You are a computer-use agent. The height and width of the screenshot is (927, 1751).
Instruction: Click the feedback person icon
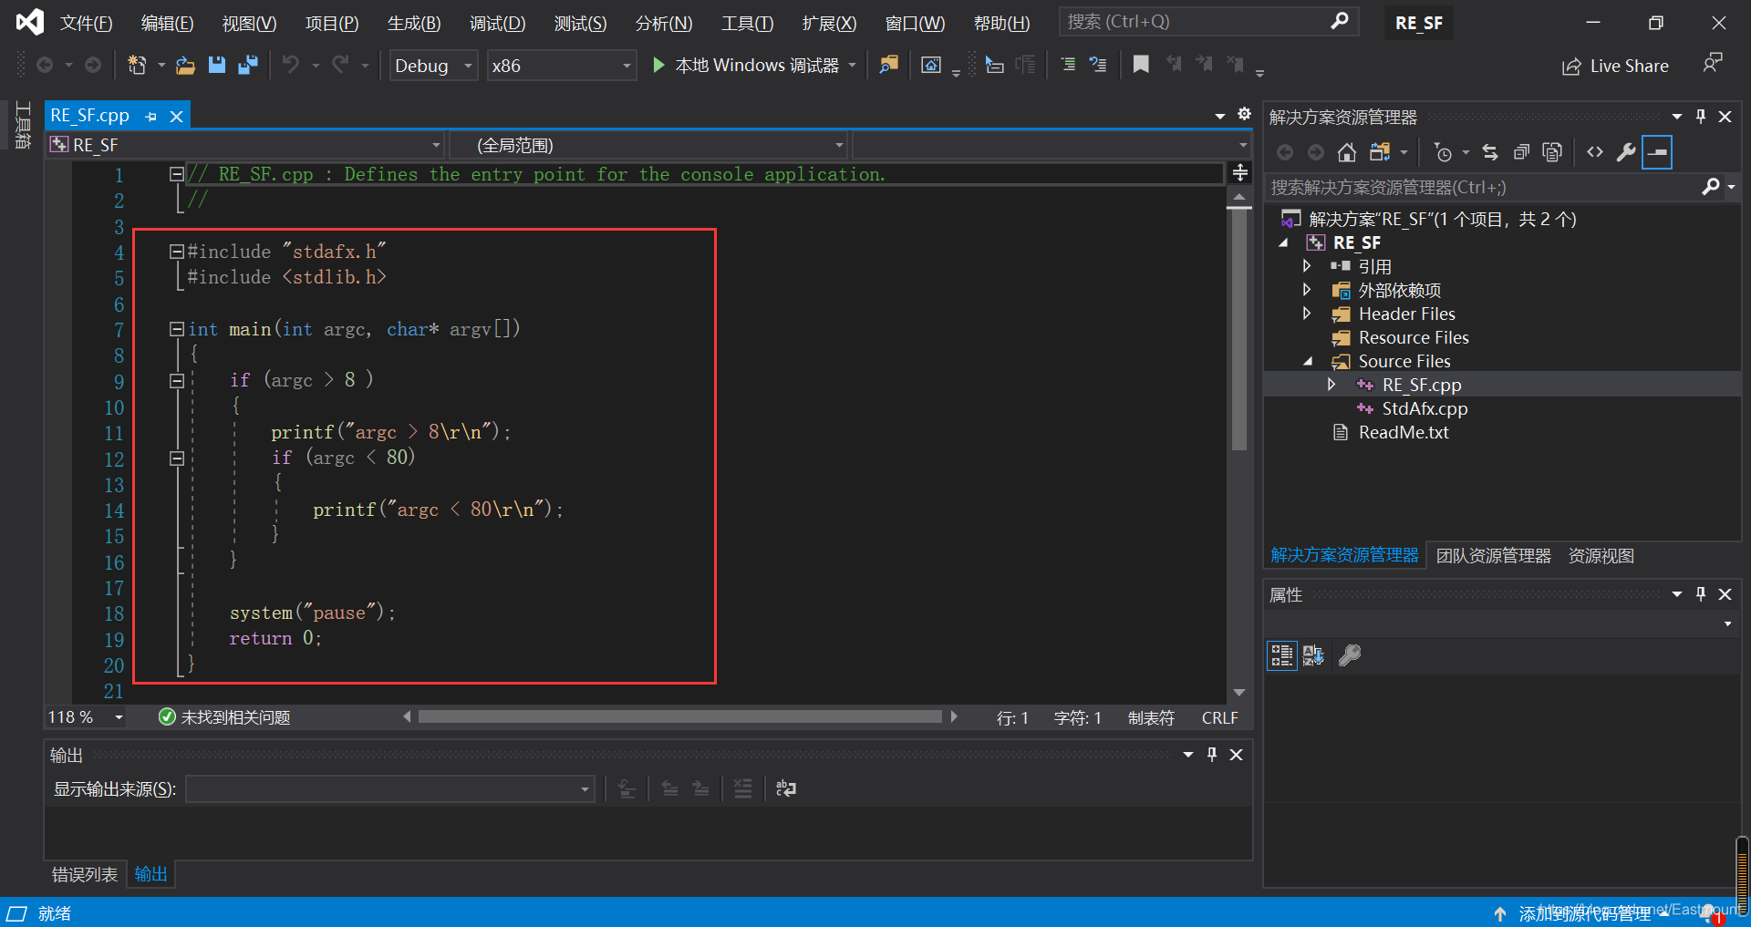coord(1713,64)
